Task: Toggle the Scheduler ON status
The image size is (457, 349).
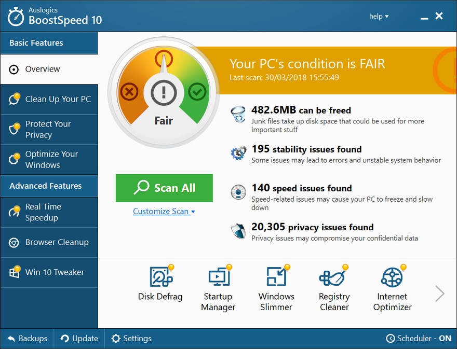Action: coord(445,338)
